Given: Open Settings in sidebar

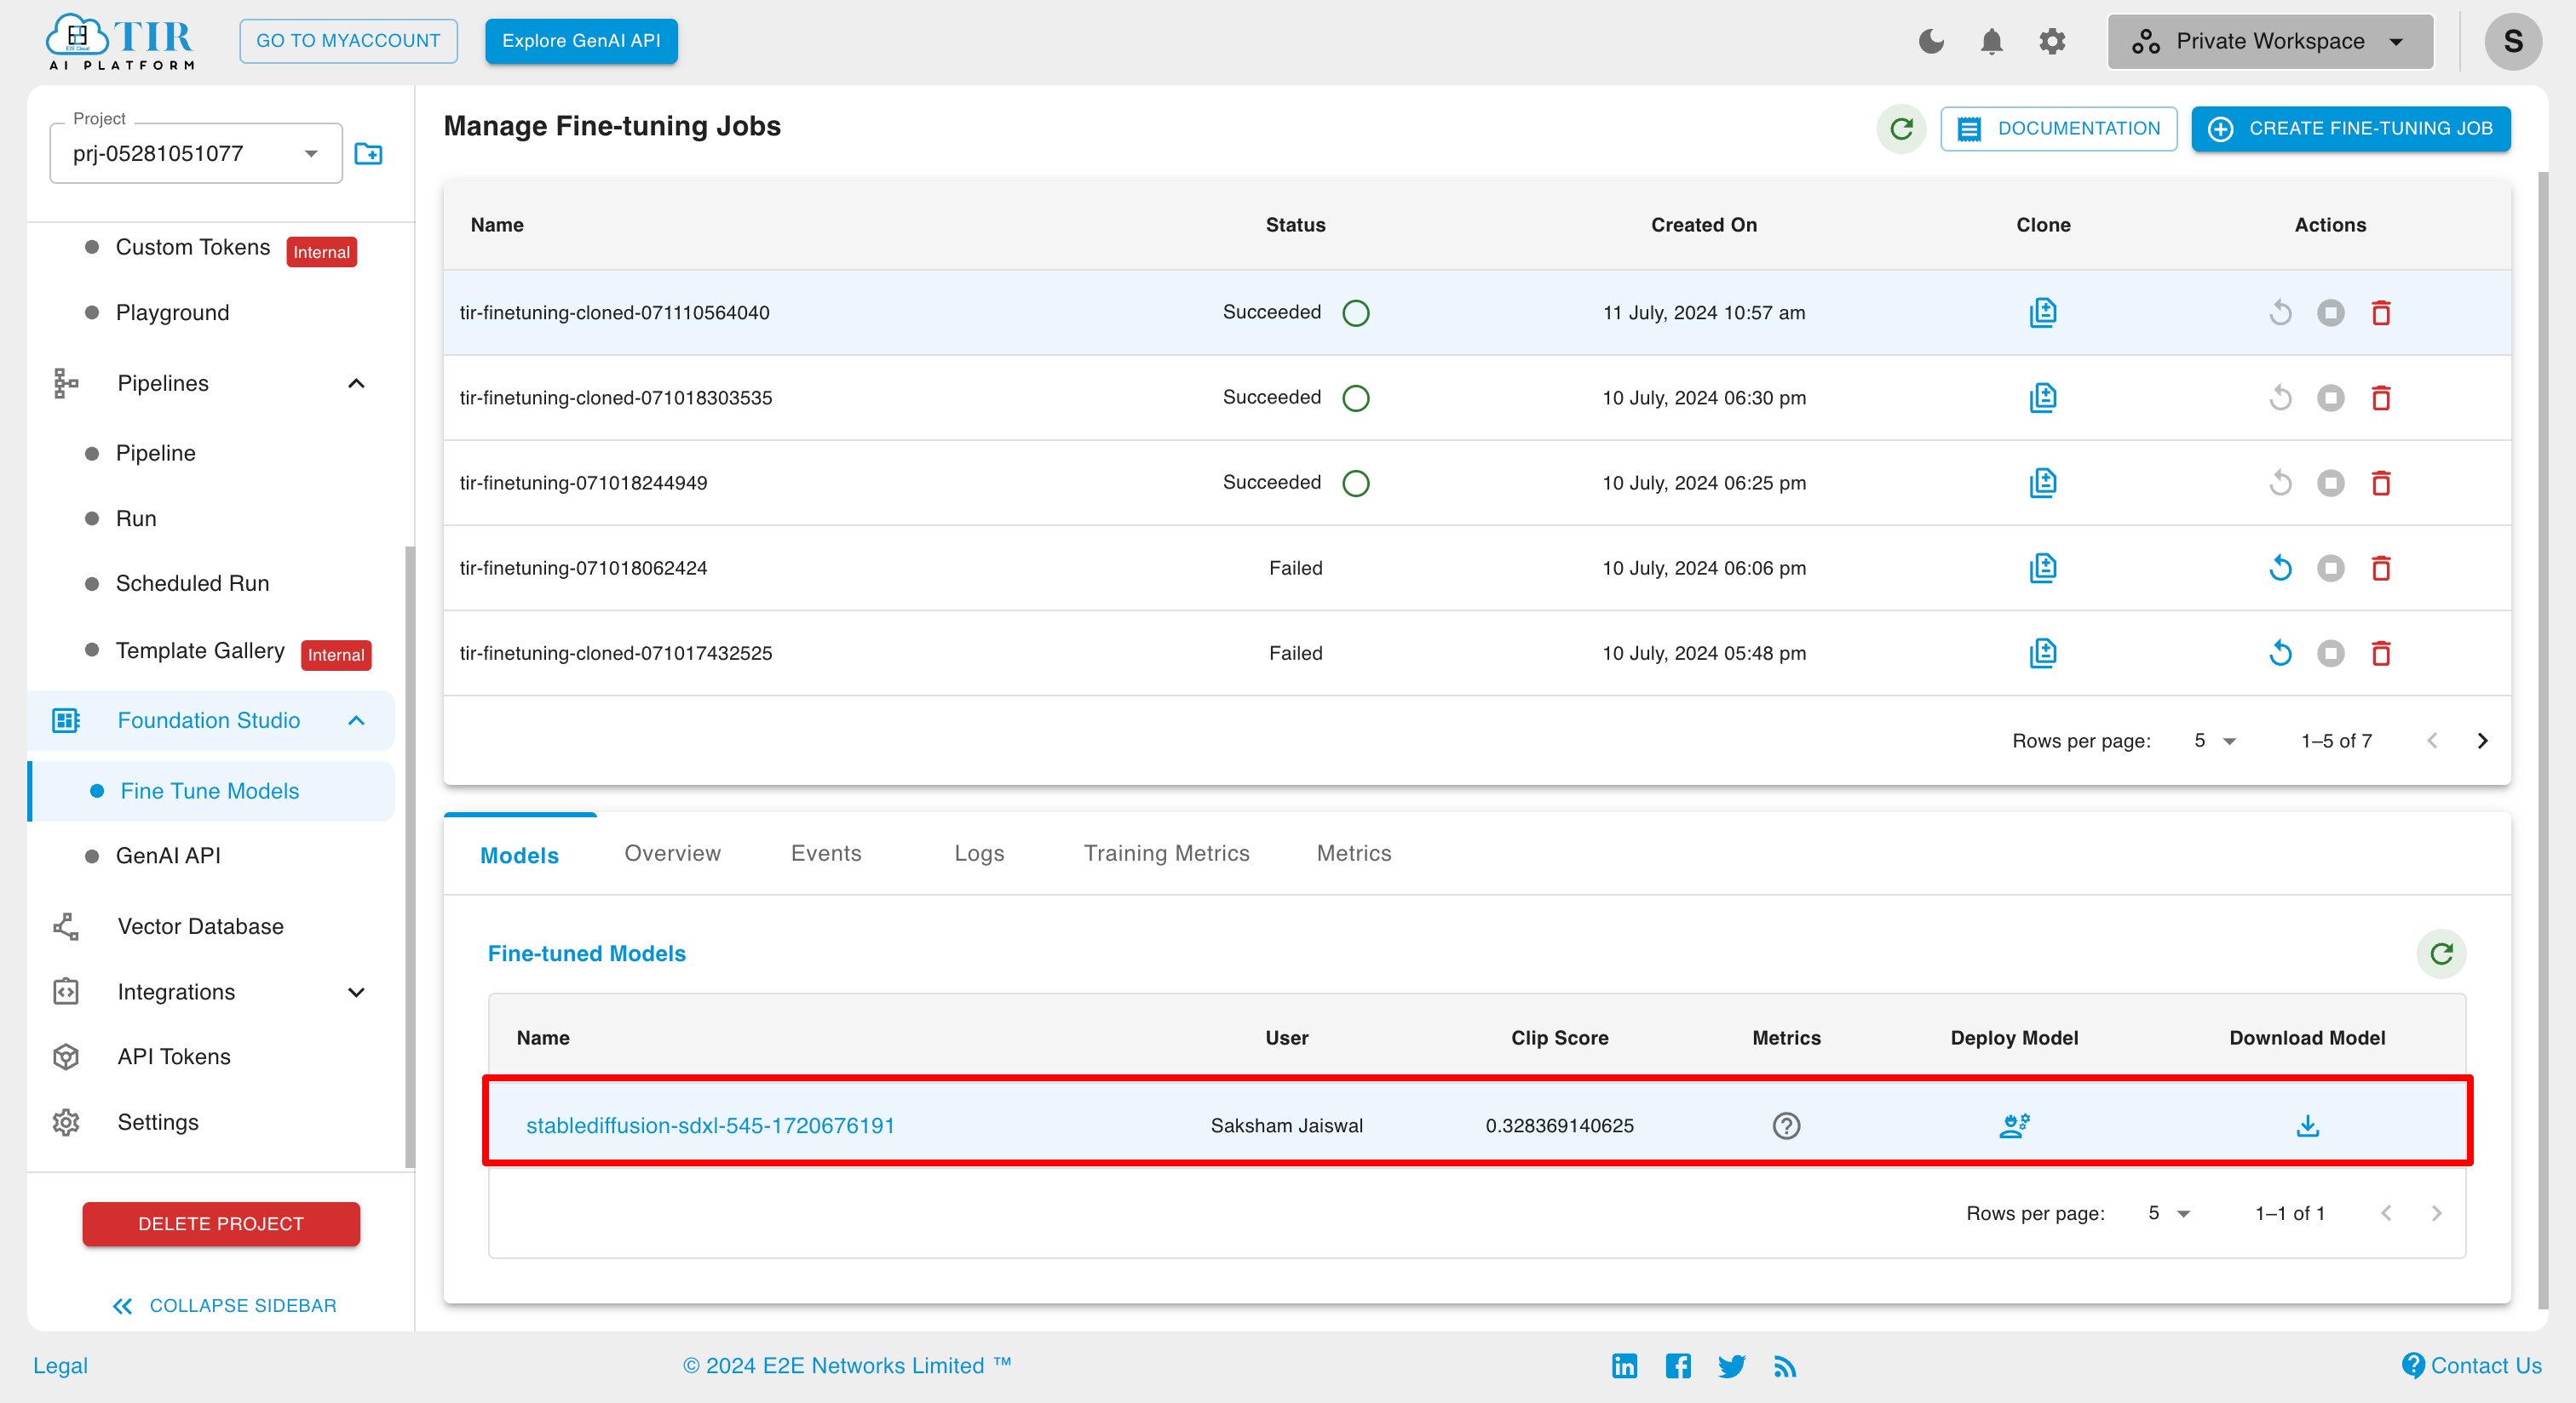Looking at the screenshot, I should 158,1121.
